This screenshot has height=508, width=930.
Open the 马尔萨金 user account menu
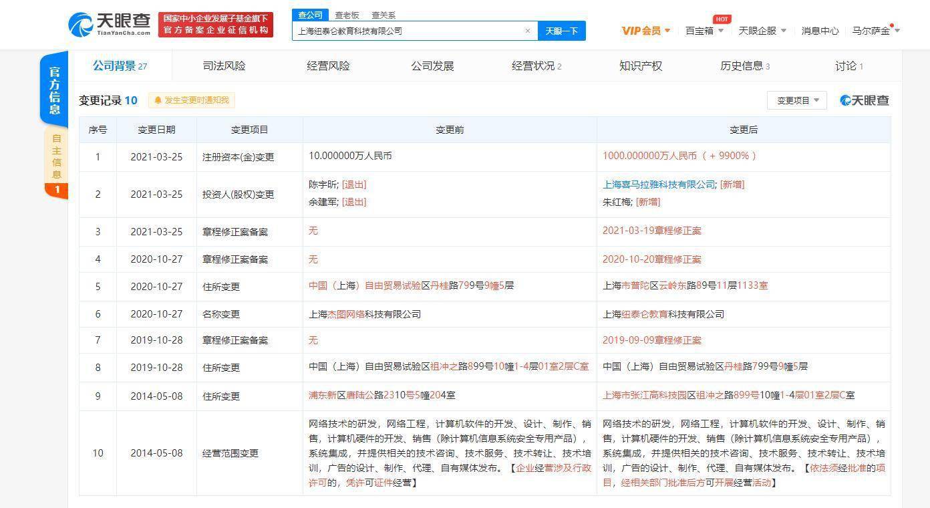tap(876, 31)
